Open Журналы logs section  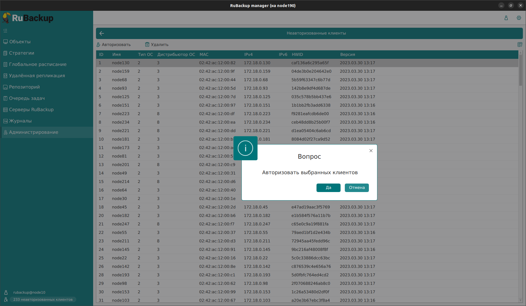click(x=20, y=121)
